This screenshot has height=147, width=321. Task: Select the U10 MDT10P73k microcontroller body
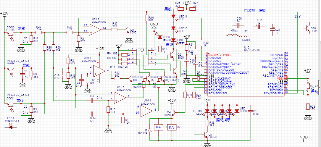click(x=246, y=74)
